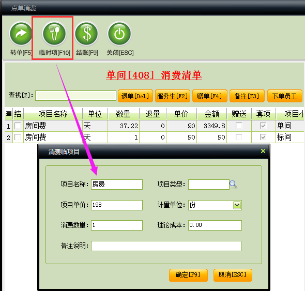Click the 确定[F9] confirm button
Viewport: 305px width, 291px height.
click(x=188, y=275)
